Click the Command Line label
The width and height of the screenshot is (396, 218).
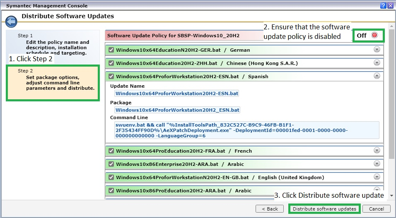click(129, 117)
